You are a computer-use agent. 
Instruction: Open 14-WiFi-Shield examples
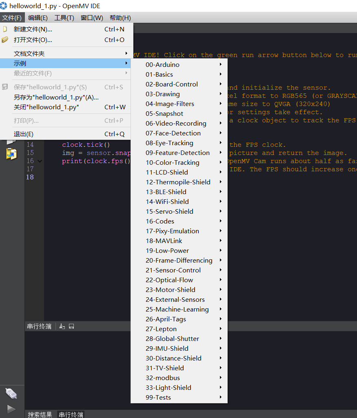(179, 201)
